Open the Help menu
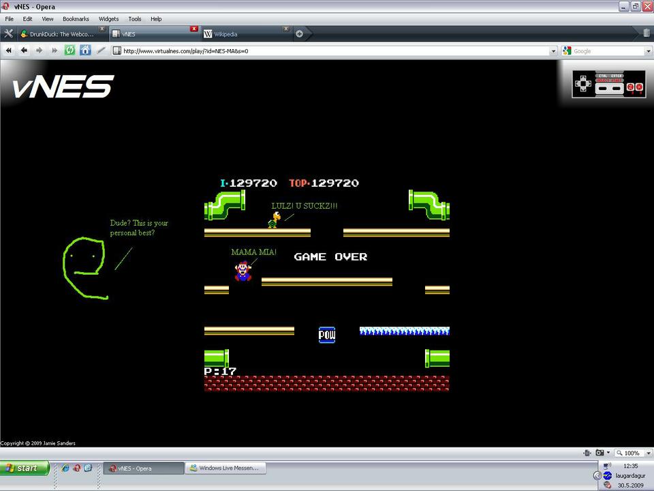The height and width of the screenshot is (491, 654). pyautogui.click(x=156, y=19)
